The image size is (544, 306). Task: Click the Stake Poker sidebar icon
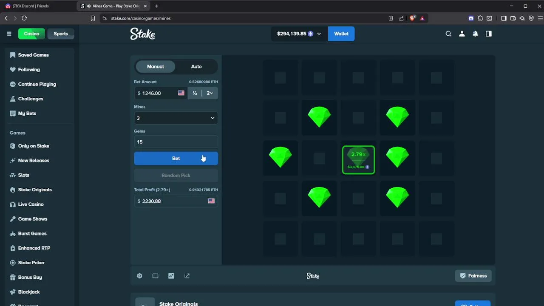click(x=13, y=263)
